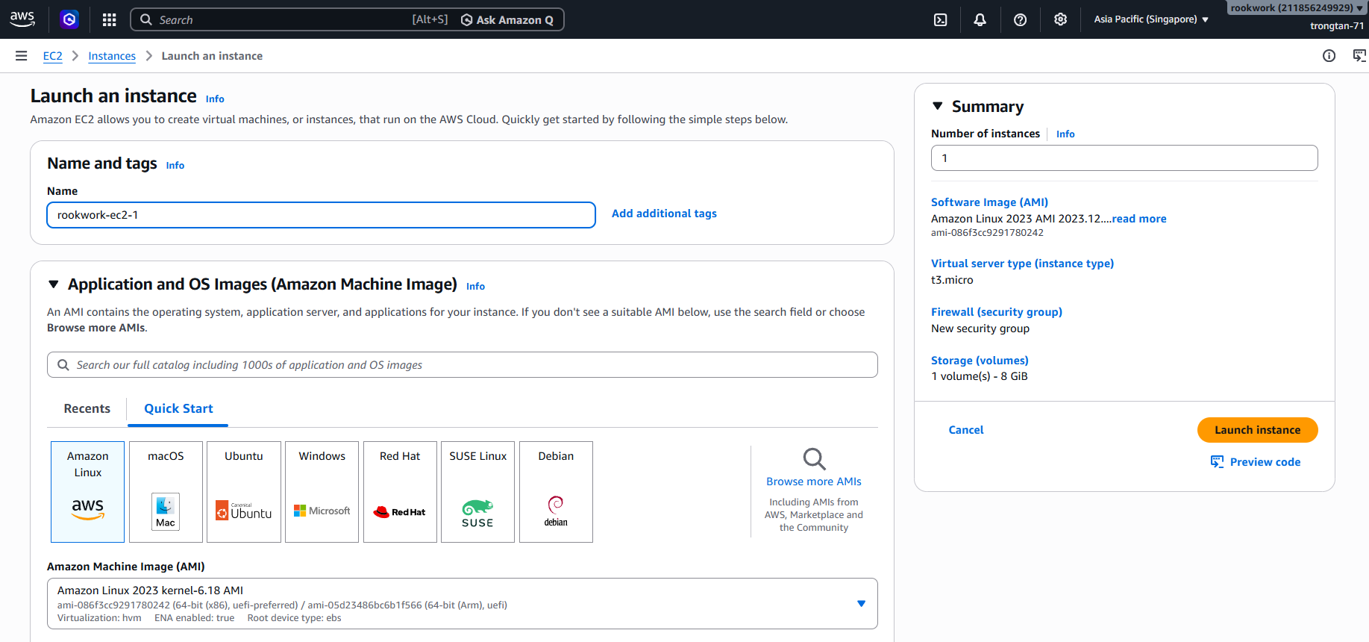The width and height of the screenshot is (1369, 642).
Task: Open the services grid menu
Action: tap(109, 19)
